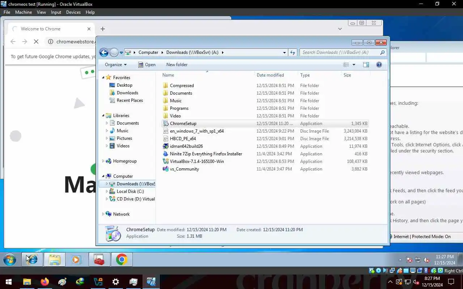The height and width of the screenshot is (289, 463).
Task: Open the red toolbox taskbar app
Action: tap(99, 259)
